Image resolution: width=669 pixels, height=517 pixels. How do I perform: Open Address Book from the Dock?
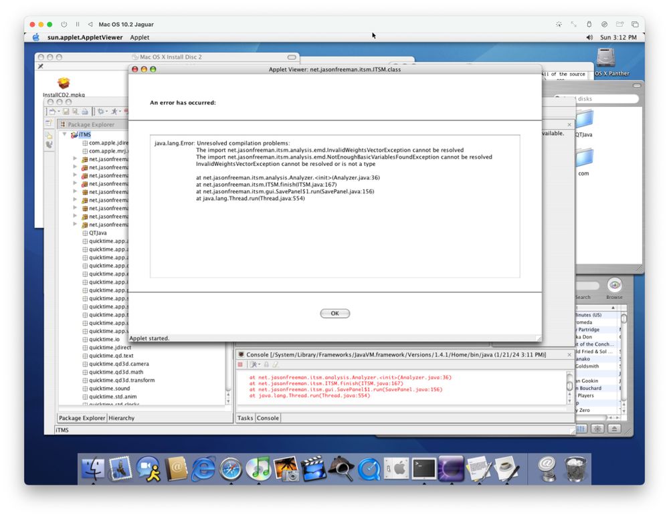[x=176, y=468]
